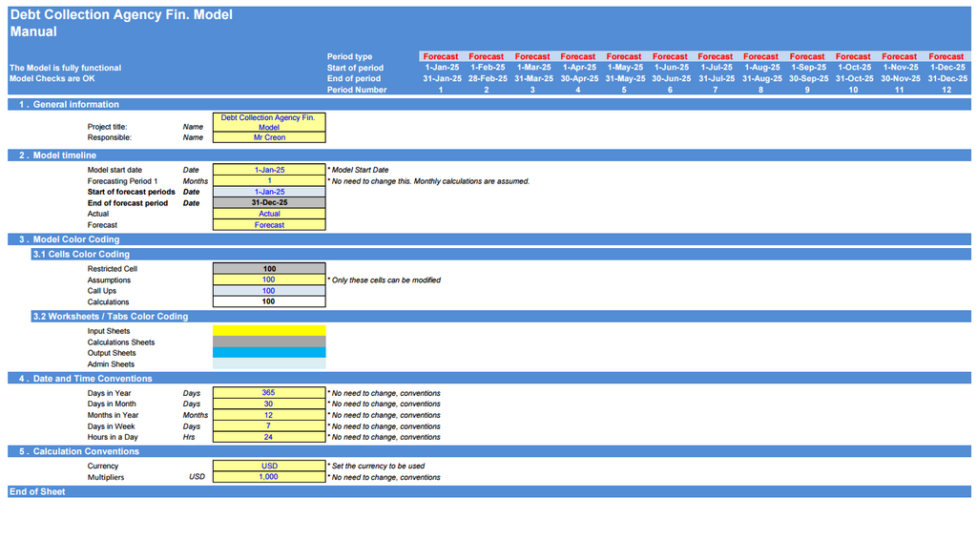This screenshot has width=977, height=559.
Task: Select the Days in Year value 365
Action: point(269,393)
